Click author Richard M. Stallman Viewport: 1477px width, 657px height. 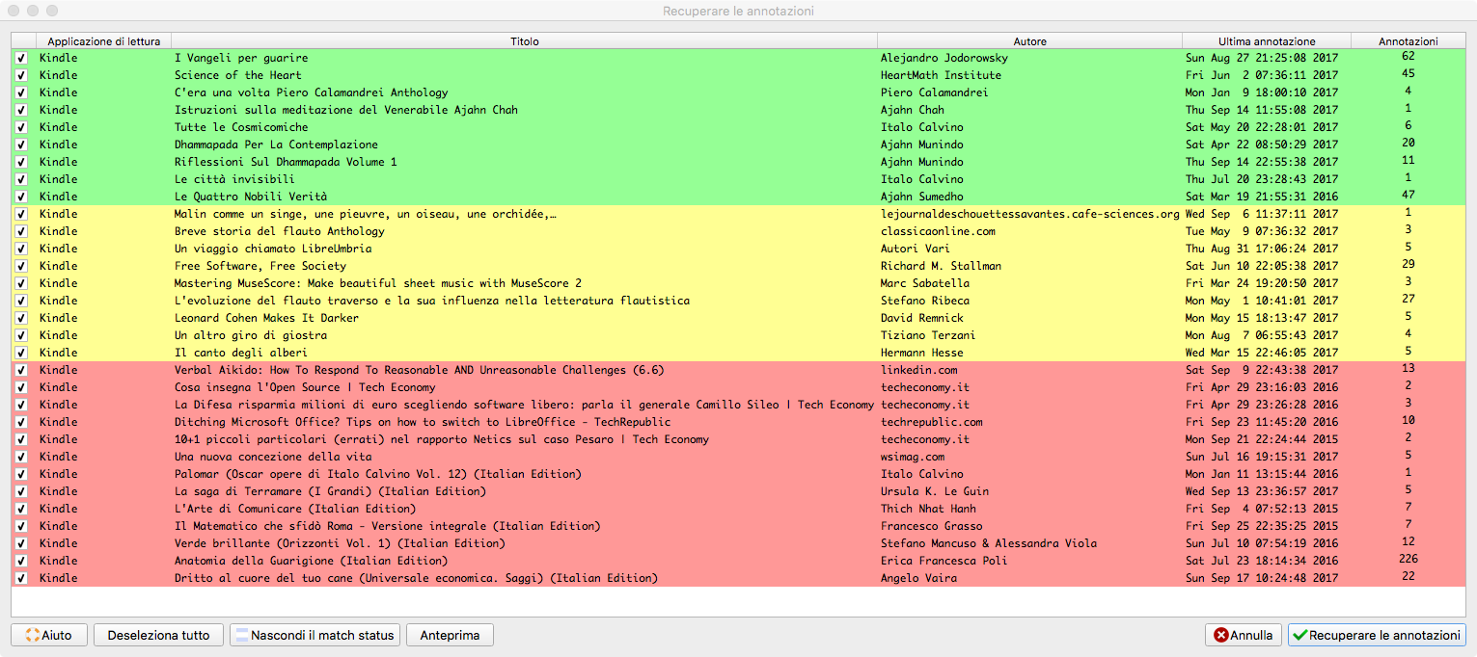point(941,266)
